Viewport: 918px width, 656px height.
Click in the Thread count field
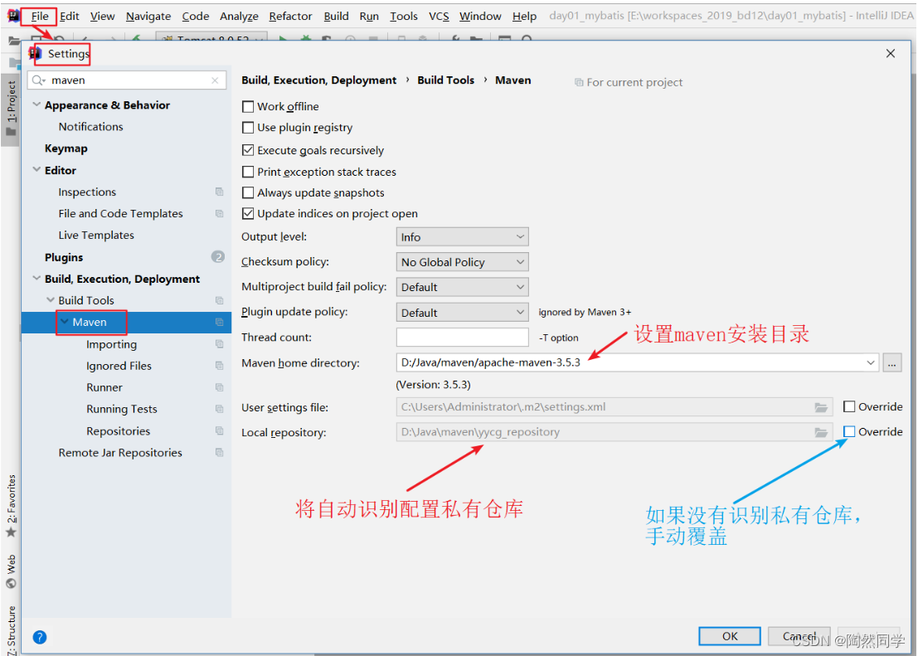pyautogui.click(x=463, y=338)
